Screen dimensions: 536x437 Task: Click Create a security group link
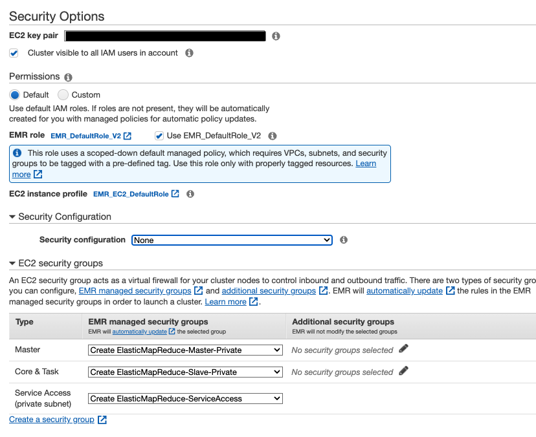[52, 420]
